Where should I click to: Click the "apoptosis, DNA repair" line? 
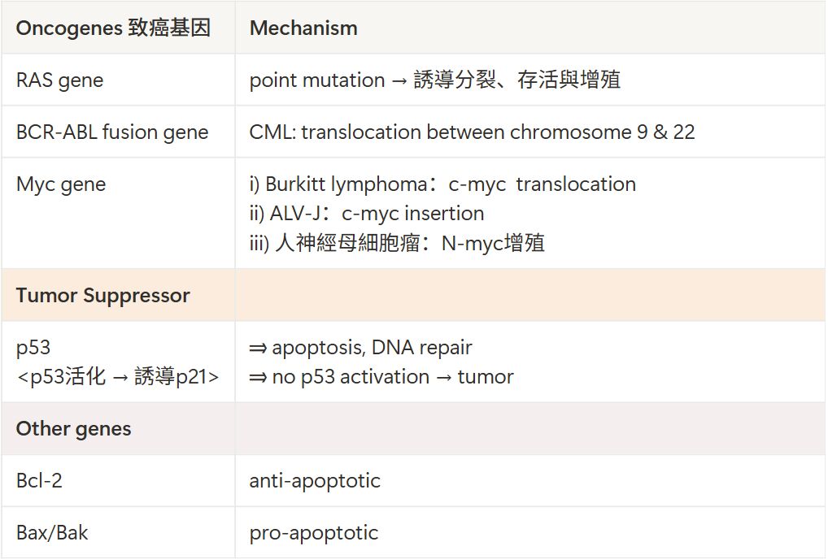pos(360,348)
